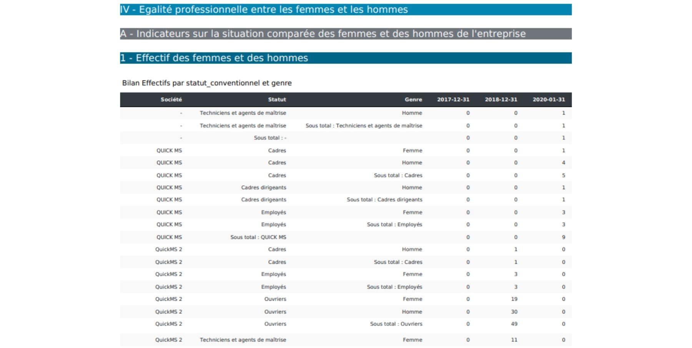
Task: Click value '30' in the Ouvriers Homme row
Action: (514, 312)
